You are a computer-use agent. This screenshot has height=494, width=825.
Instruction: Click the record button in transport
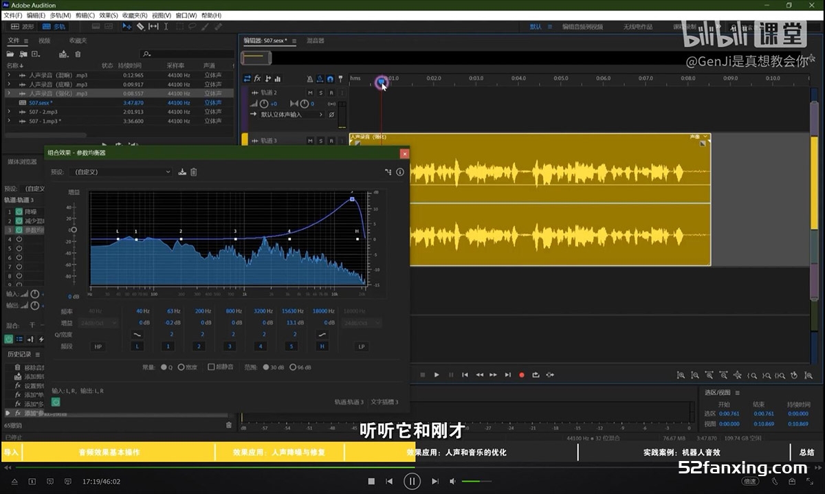[522, 374]
